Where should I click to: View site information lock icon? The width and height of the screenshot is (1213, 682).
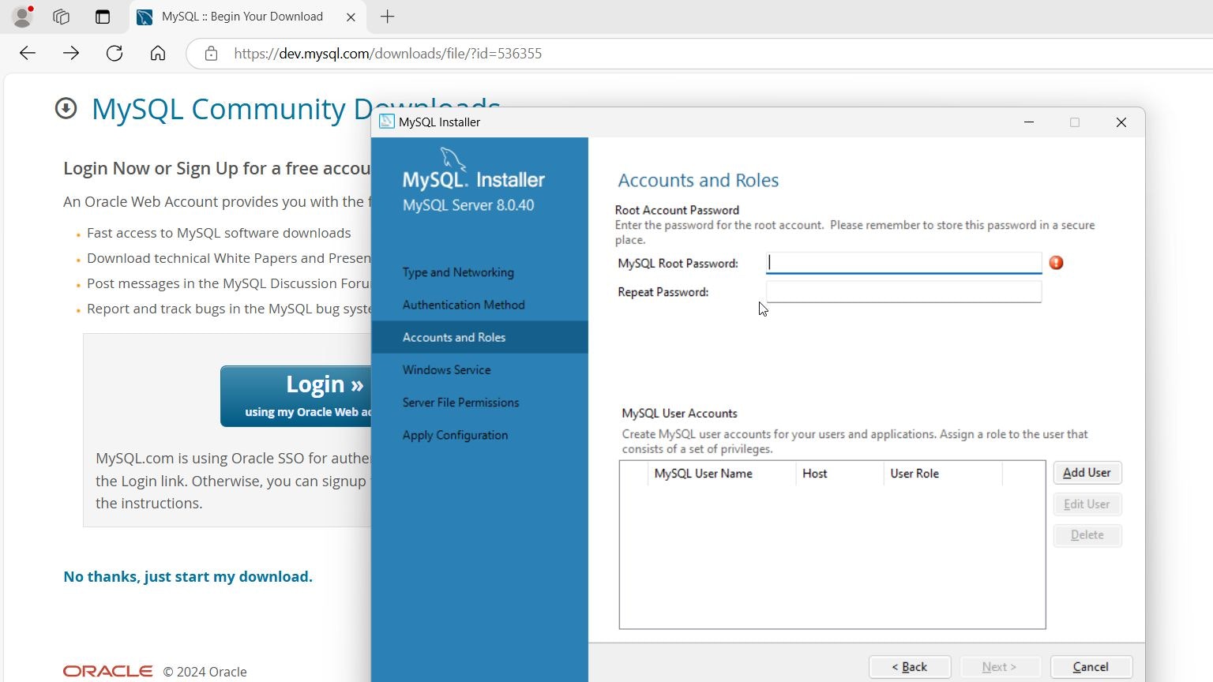click(211, 54)
